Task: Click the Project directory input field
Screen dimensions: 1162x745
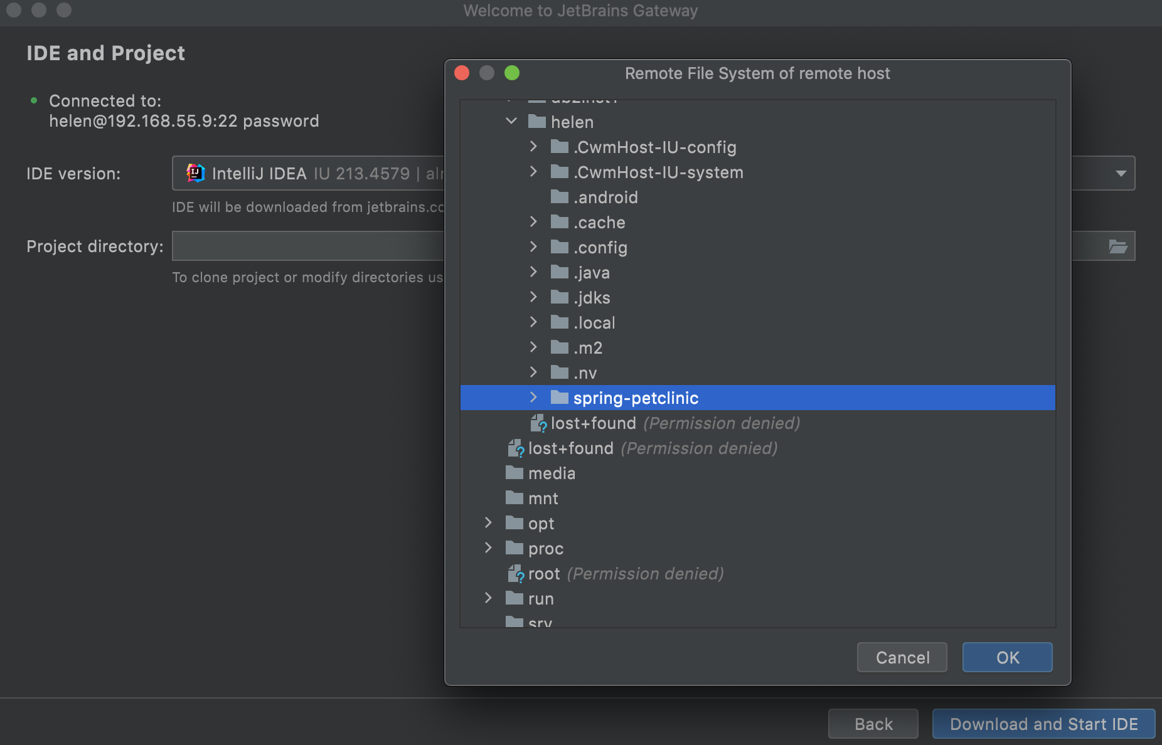Action: [307, 246]
